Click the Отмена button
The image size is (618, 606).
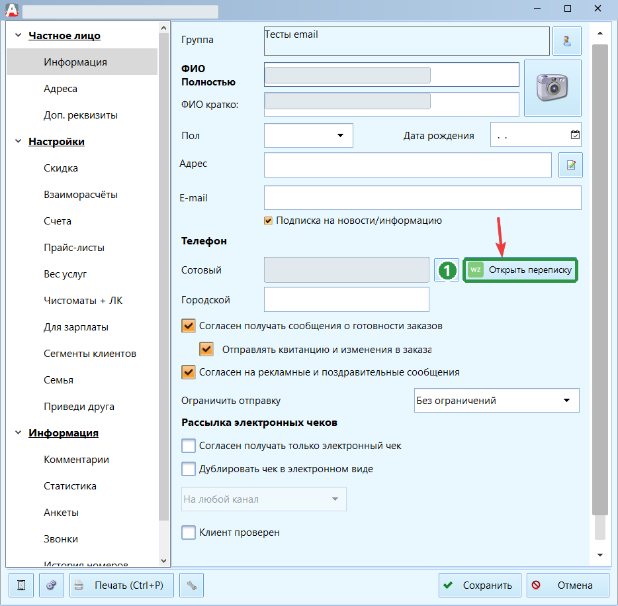pos(568,585)
